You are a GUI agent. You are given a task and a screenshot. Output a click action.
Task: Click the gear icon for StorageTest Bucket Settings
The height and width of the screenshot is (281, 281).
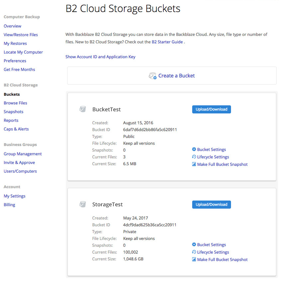click(194, 244)
